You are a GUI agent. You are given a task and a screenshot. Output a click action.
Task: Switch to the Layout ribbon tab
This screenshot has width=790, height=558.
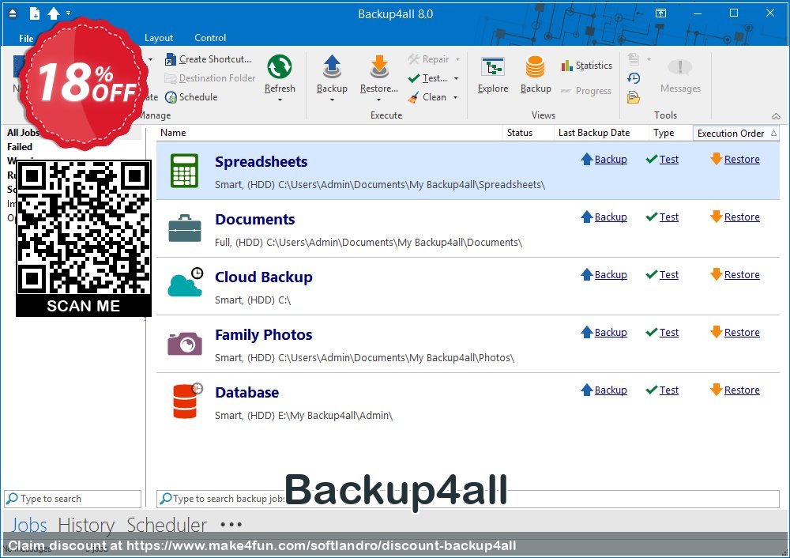coord(159,38)
